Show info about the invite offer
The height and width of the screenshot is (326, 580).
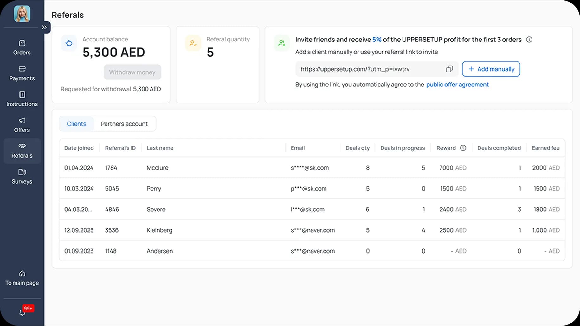[529, 40]
